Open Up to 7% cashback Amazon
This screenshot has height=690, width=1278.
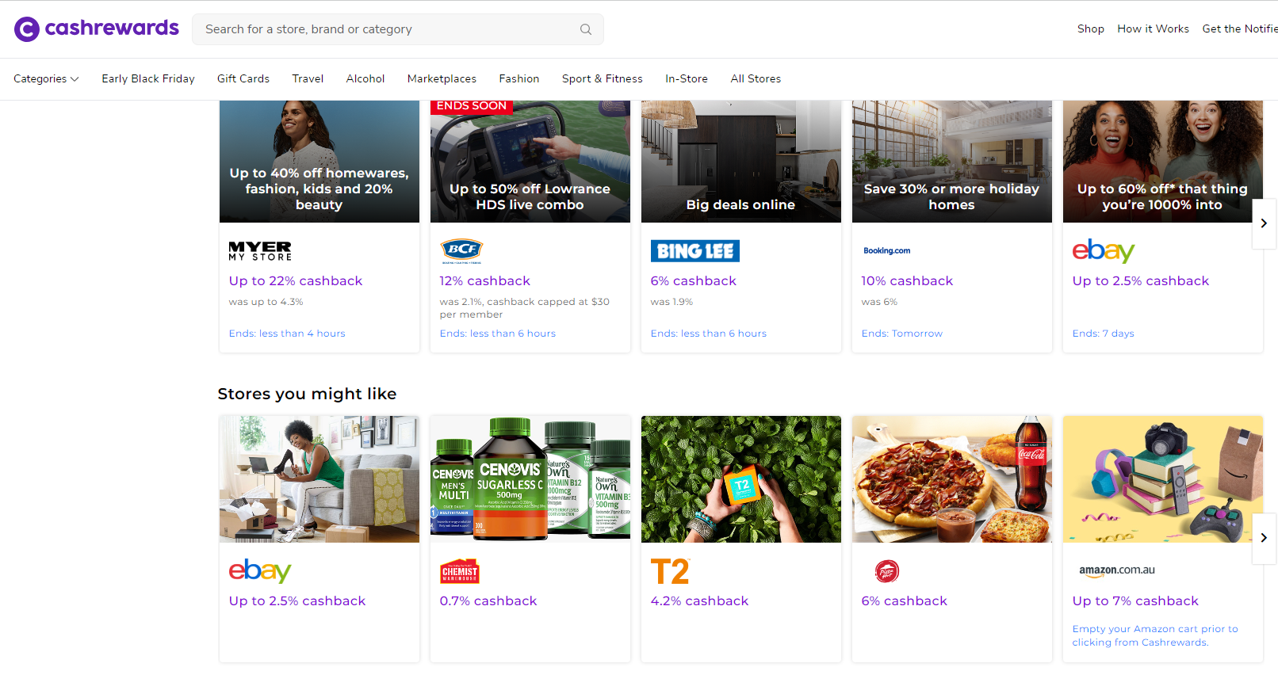click(x=1135, y=600)
